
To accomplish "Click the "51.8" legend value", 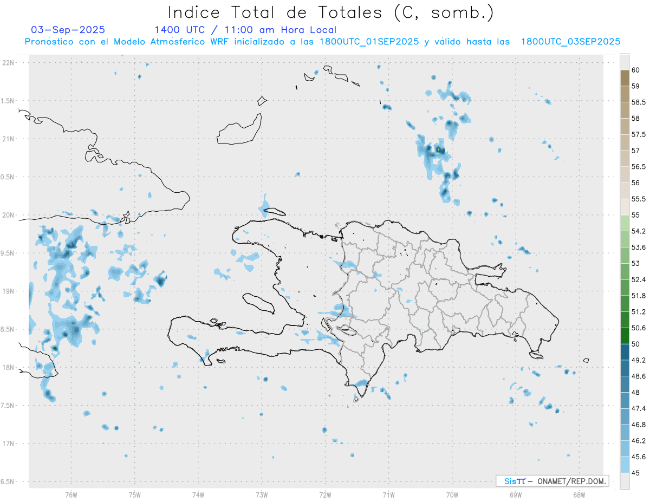I will pyautogui.click(x=638, y=296).
